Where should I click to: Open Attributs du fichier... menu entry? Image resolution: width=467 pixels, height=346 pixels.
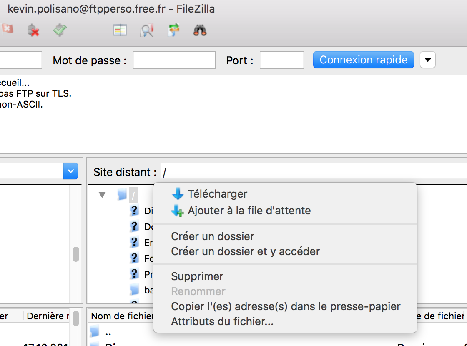[x=285, y=321]
